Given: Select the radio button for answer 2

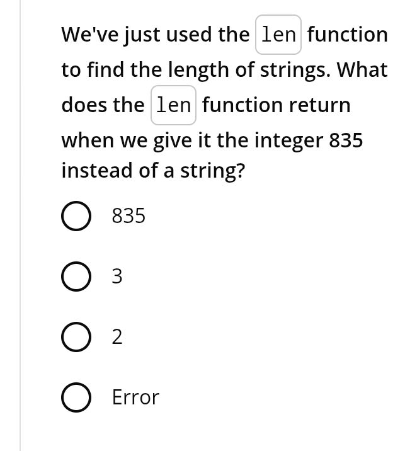Looking at the screenshot, I should click(x=75, y=338).
